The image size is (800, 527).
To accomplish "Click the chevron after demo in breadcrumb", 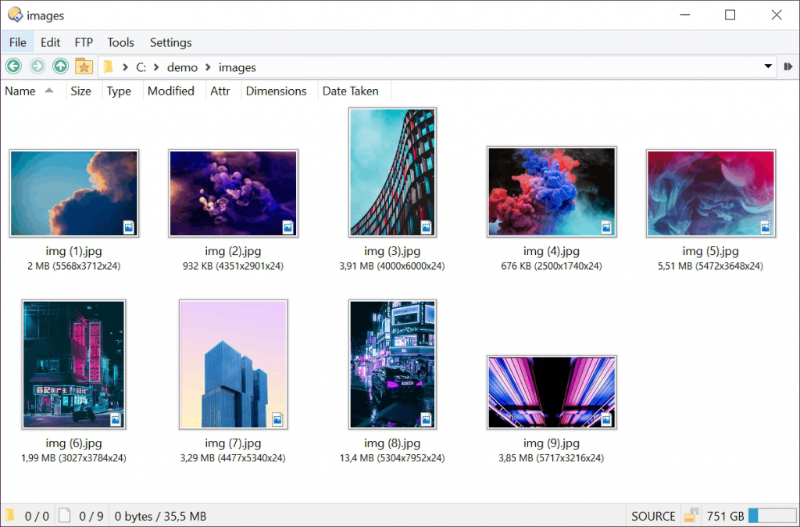I will [x=205, y=67].
